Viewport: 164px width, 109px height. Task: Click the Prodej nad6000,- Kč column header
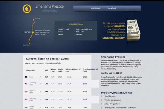(x=90, y=70)
